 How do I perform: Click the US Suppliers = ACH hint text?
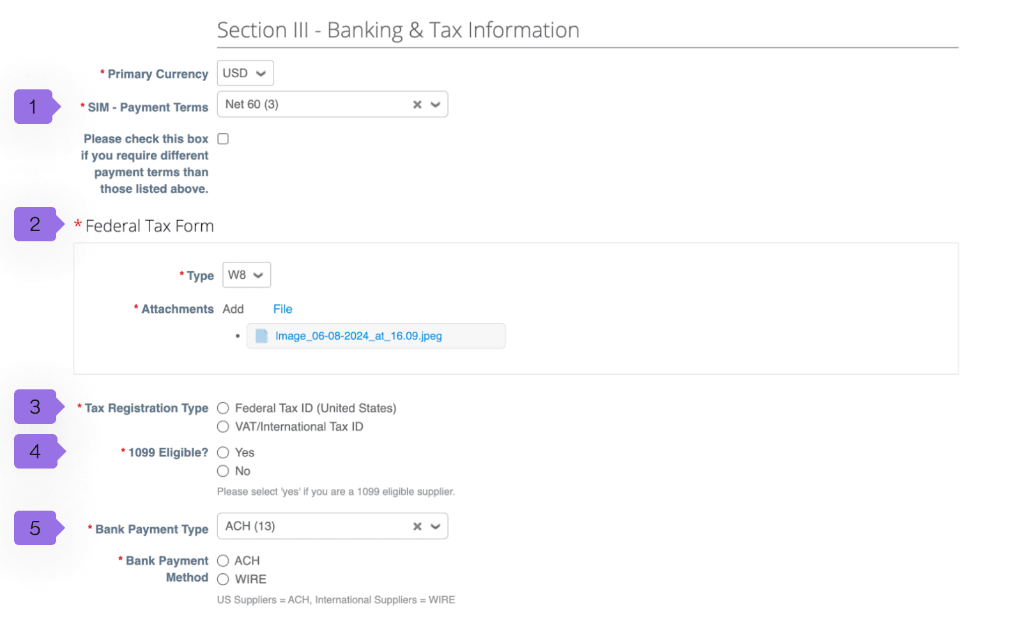point(336,600)
